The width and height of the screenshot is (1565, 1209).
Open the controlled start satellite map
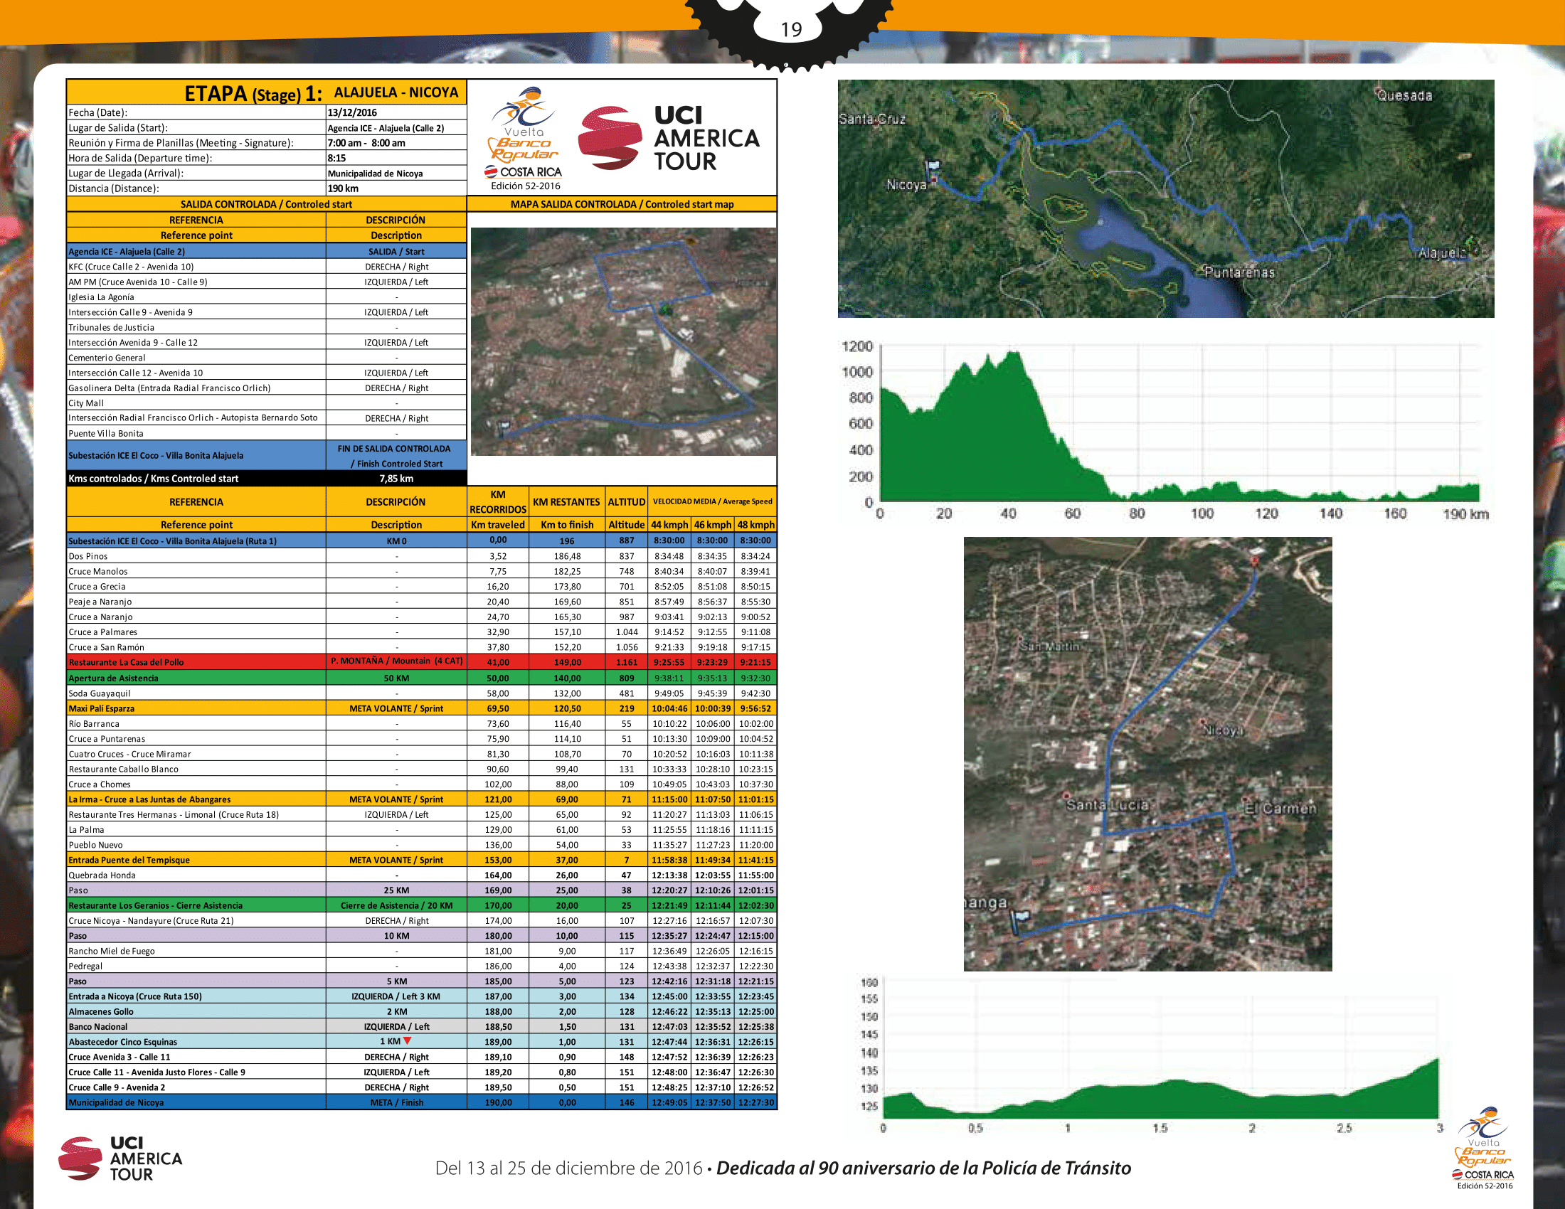622,341
